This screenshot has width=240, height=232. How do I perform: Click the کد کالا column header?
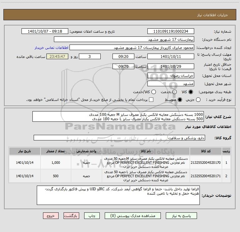pos(206,151)
